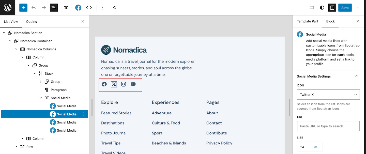Toggle the style book contrast icon
This screenshot has height=154, width=366.
[x=322, y=8]
